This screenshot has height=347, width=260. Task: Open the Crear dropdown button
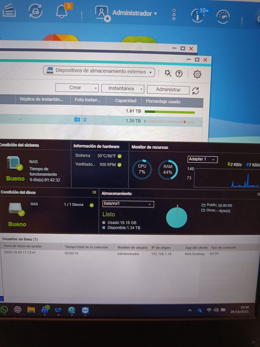[77, 88]
